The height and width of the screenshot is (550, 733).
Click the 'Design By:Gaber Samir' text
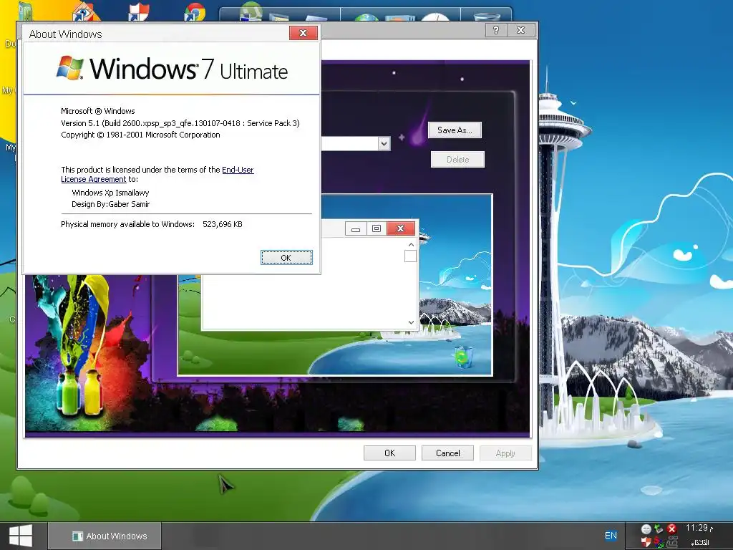[x=110, y=204]
